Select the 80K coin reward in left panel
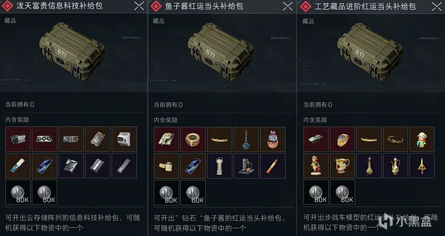Viewport: 445px width, 236px height. (18, 192)
